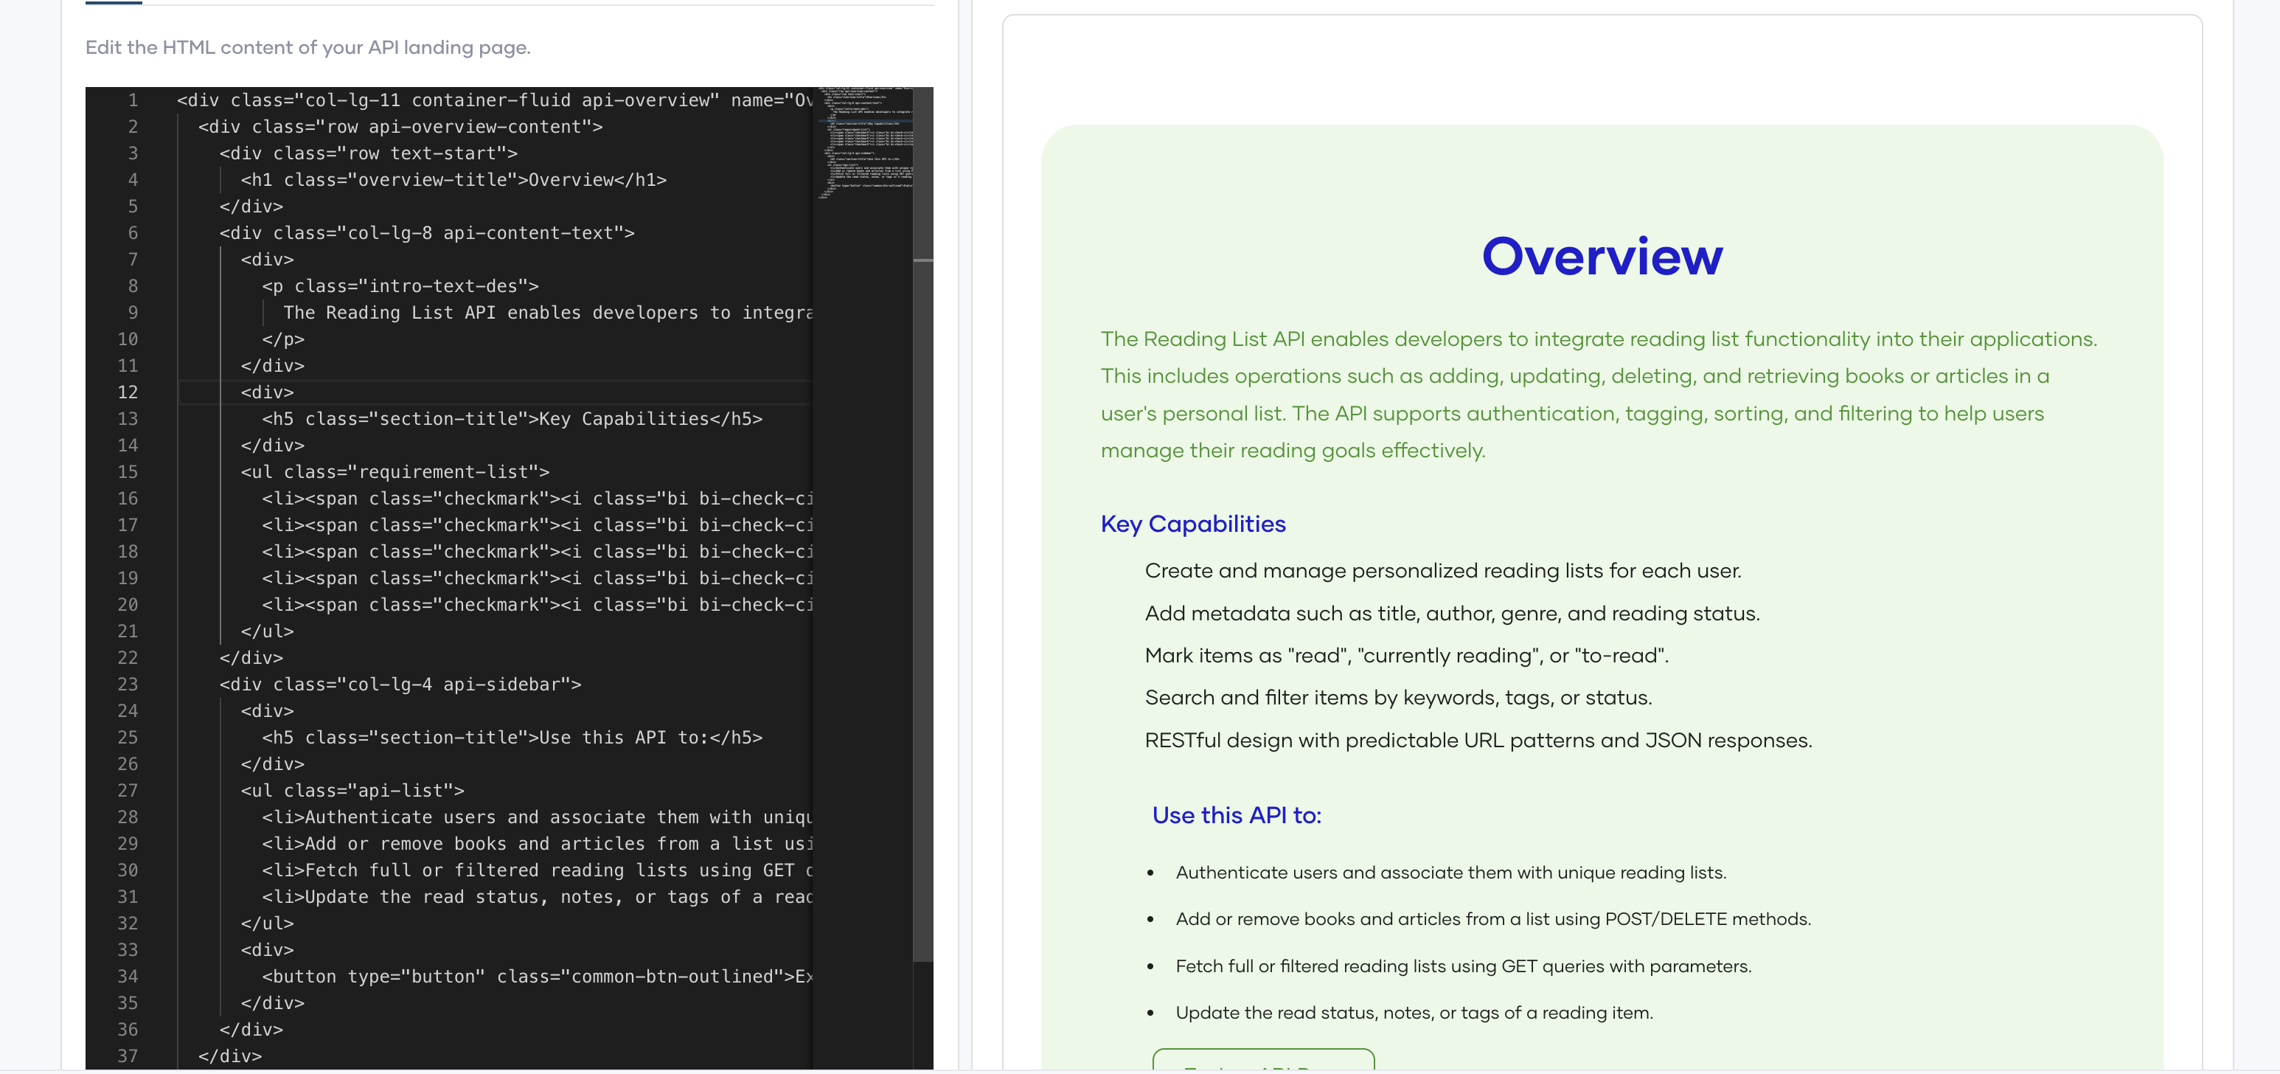Place cursor on the overview-title h1 line
The height and width of the screenshot is (1074, 2280).
453,180
